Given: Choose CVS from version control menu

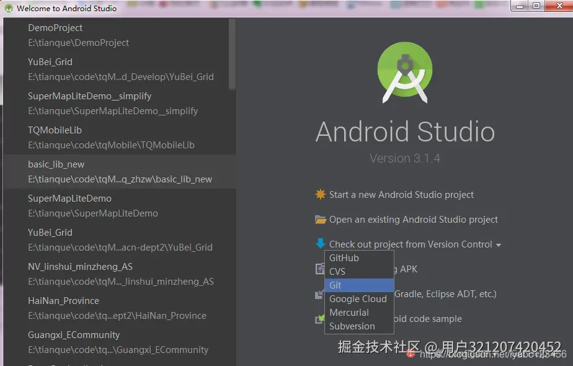Looking at the screenshot, I should (x=359, y=271).
